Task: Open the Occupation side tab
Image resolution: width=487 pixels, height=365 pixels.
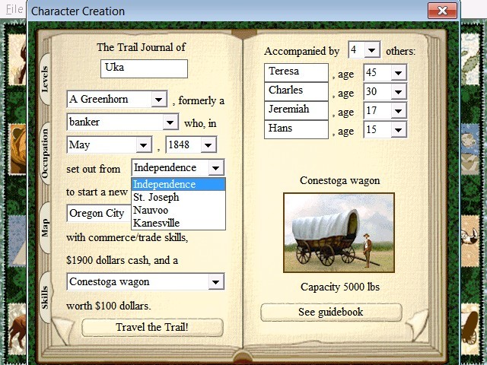Action: 45,154
